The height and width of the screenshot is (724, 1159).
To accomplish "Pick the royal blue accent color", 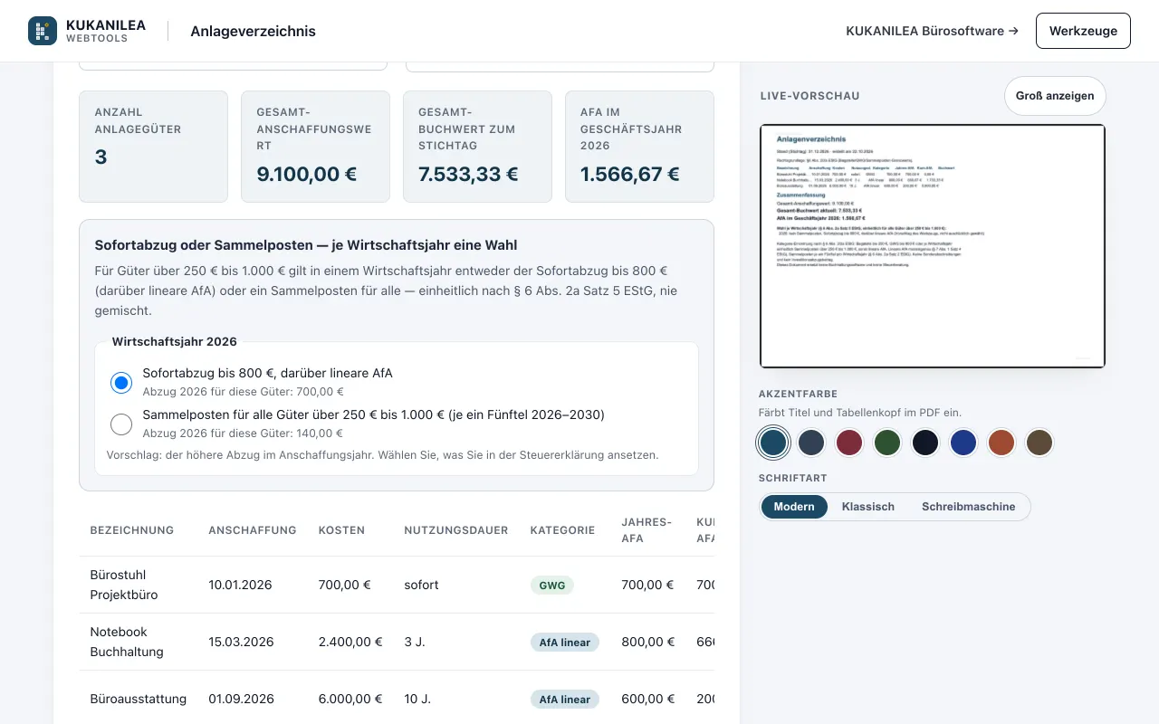I will (x=963, y=443).
